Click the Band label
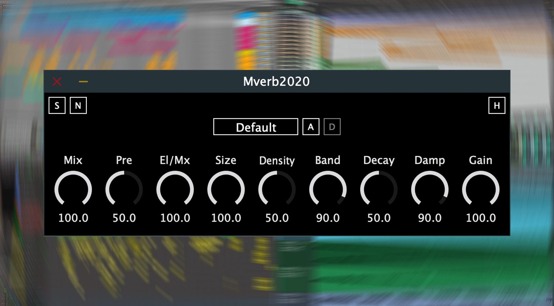This screenshot has height=306, width=554. click(328, 160)
